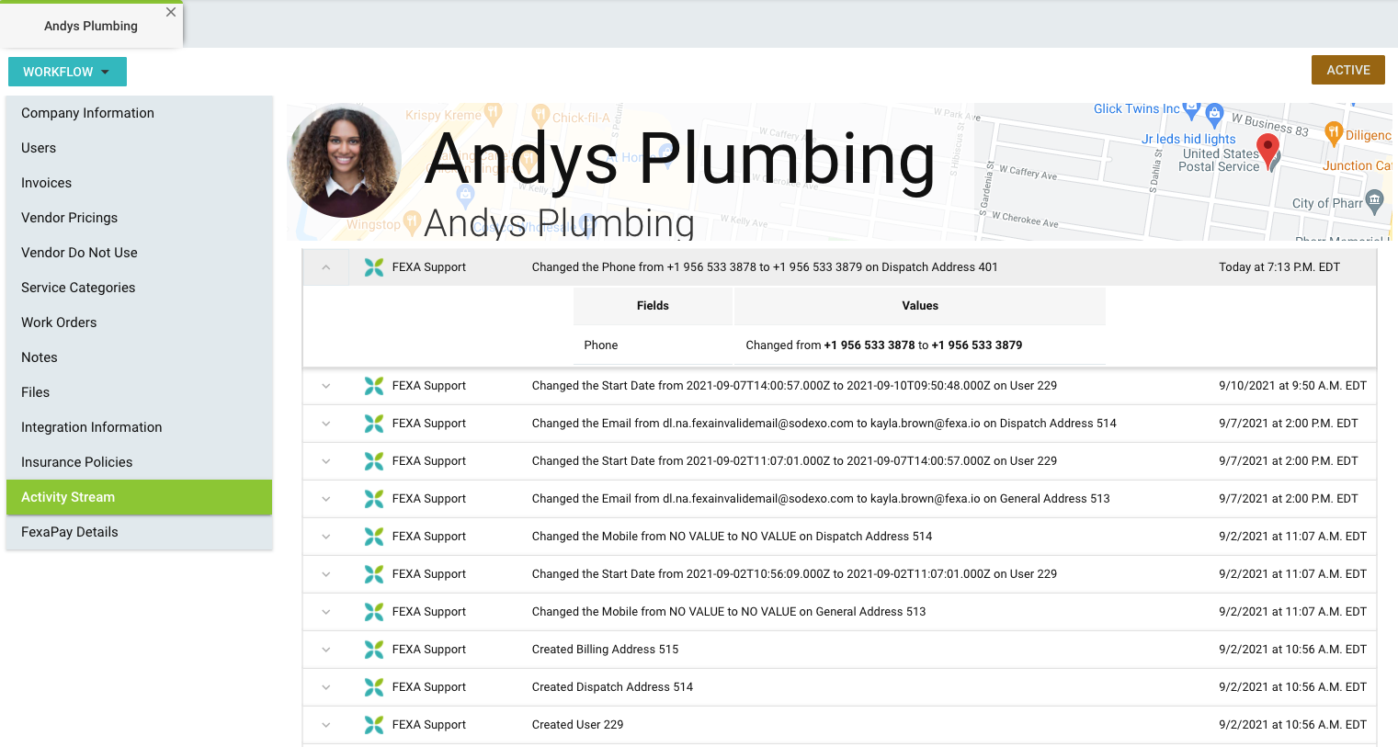
Task: Click the vendor profile photo
Action: click(x=344, y=161)
